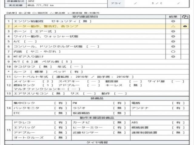Click the 装備品 section header
Screen dimensions: 194x145
97,98
